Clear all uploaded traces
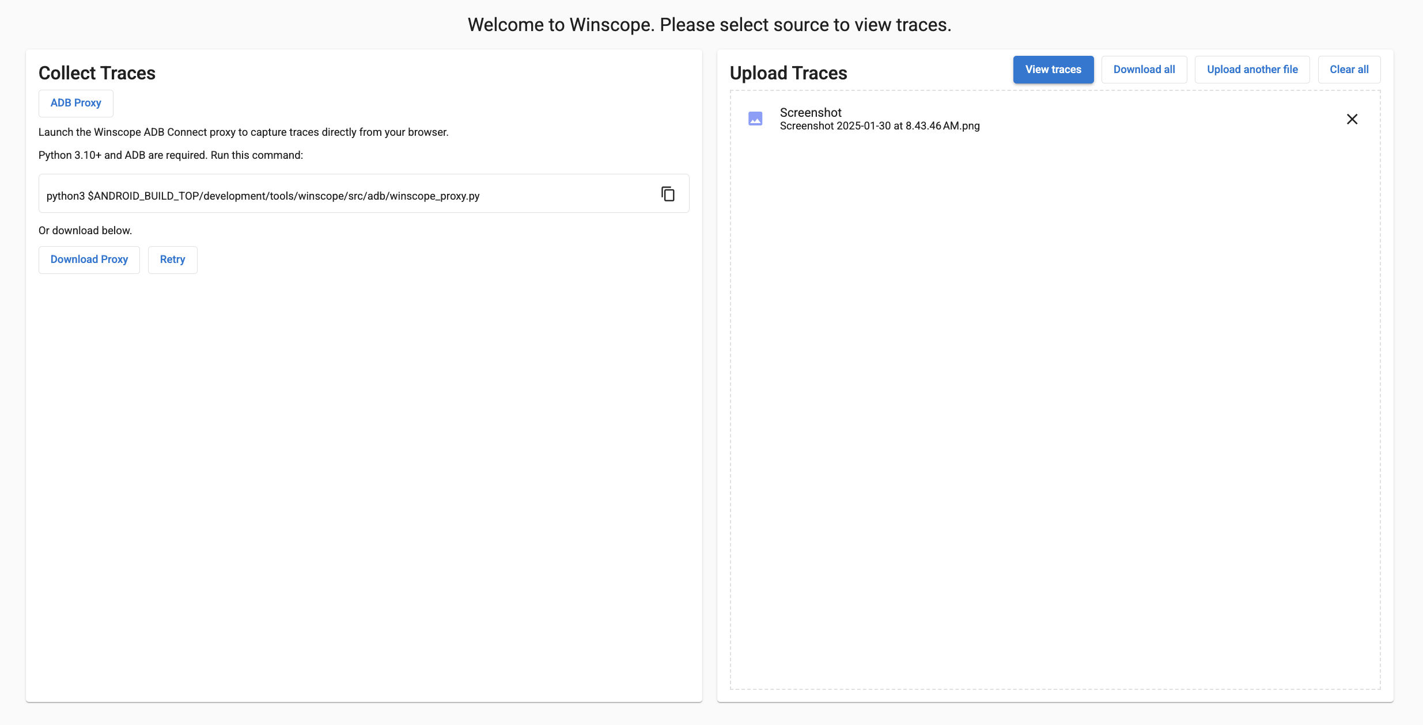Screen dimensions: 1423x725 point(1349,69)
